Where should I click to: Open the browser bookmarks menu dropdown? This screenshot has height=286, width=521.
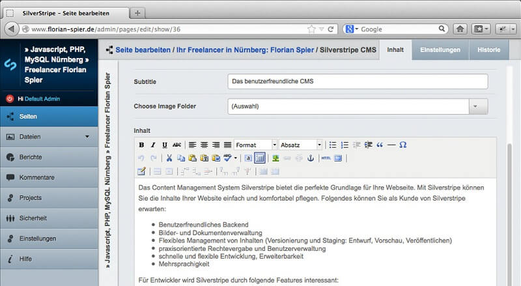481,29
